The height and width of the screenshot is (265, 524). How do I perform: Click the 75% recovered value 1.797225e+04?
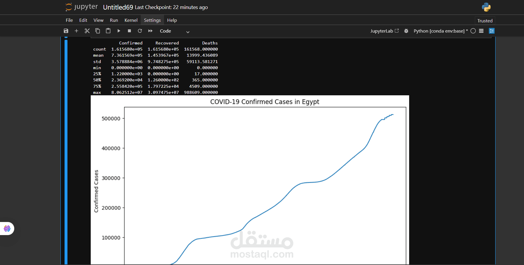(x=163, y=86)
